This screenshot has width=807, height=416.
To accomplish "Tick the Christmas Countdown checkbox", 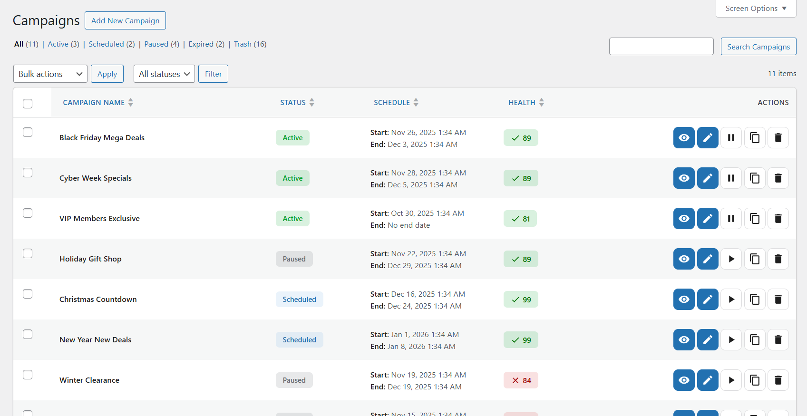I will point(28,294).
